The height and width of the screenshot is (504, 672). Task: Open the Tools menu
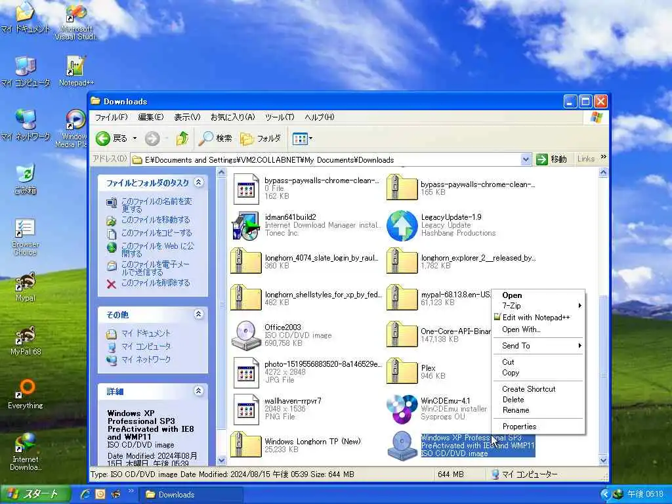(x=280, y=117)
